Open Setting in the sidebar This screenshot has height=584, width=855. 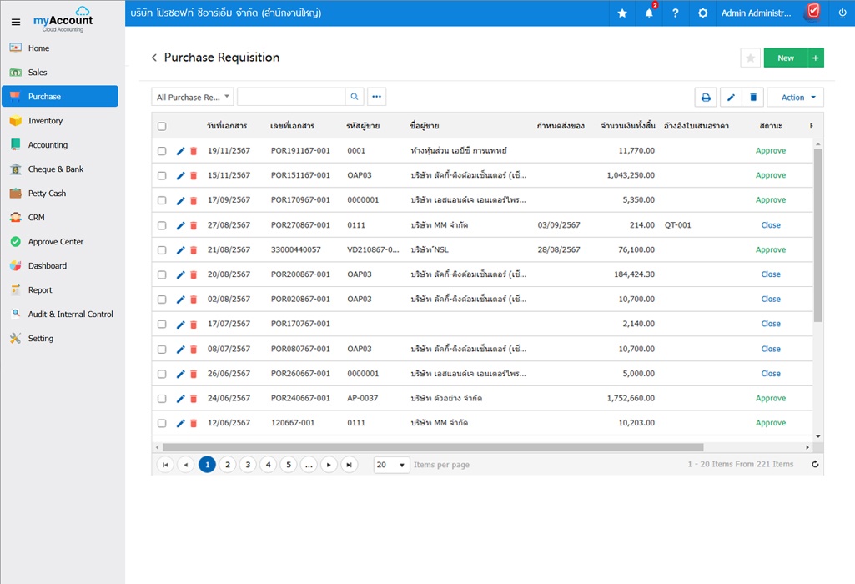[60, 338]
